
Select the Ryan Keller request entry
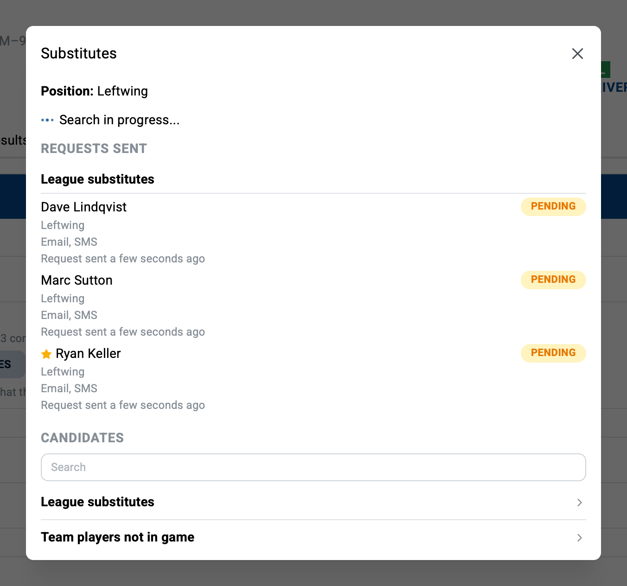(x=313, y=378)
